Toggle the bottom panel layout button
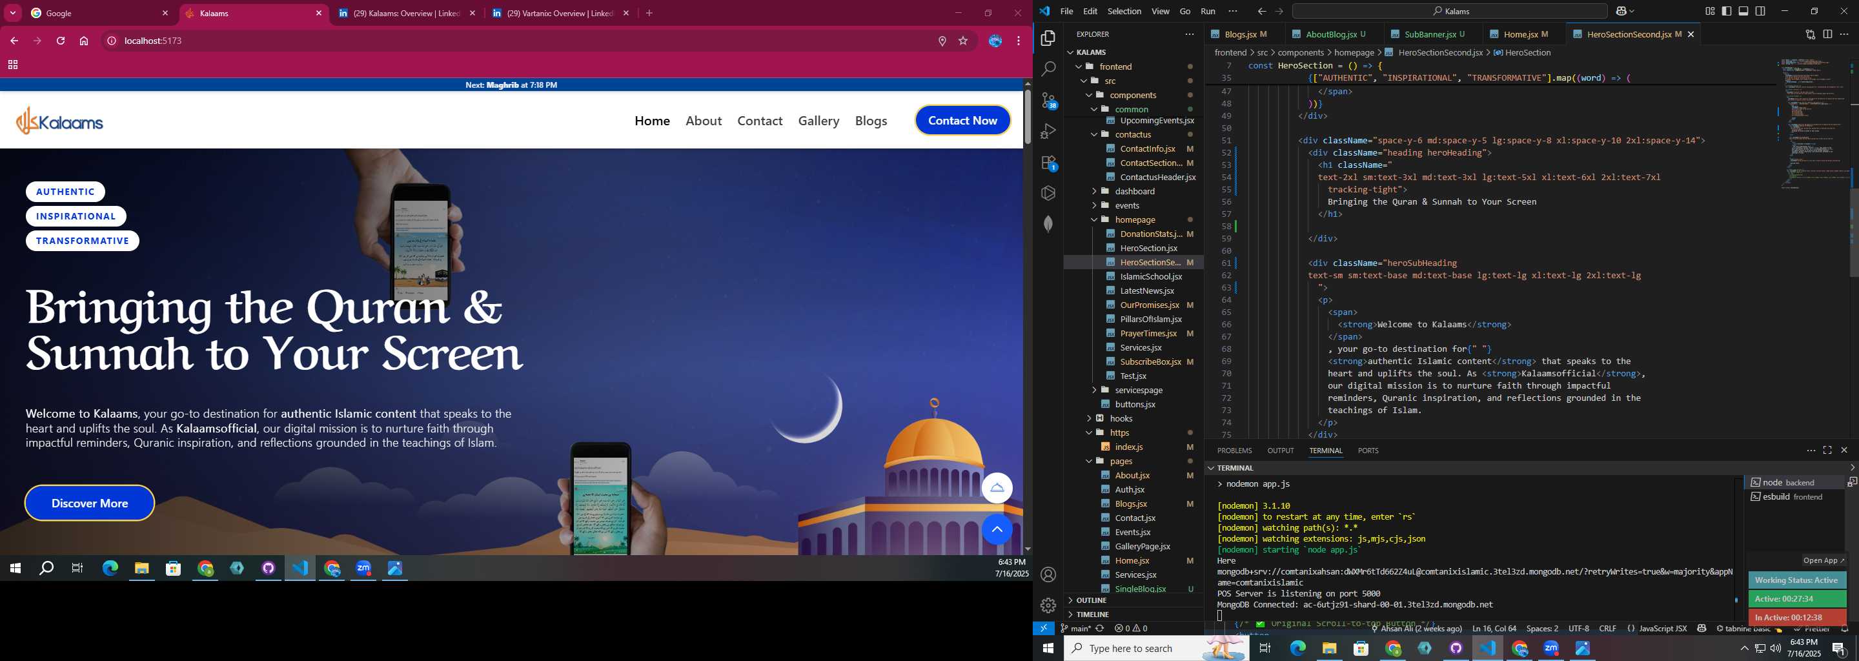The width and height of the screenshot is (1859, 661). pyautogui.click(x=1743, y=11)
